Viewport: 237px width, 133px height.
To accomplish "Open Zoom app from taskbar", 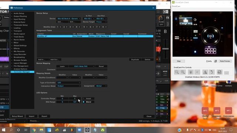I will coord(80,130).
